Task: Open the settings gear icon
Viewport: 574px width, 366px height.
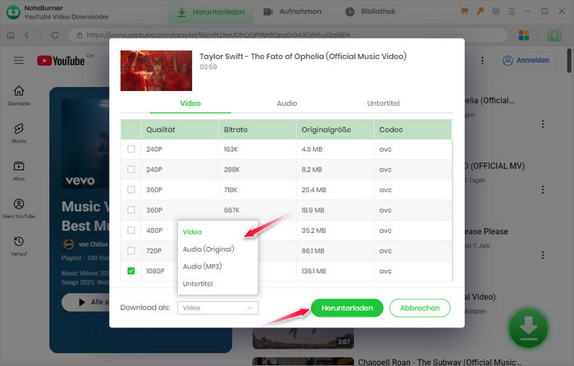Action: 495,11
